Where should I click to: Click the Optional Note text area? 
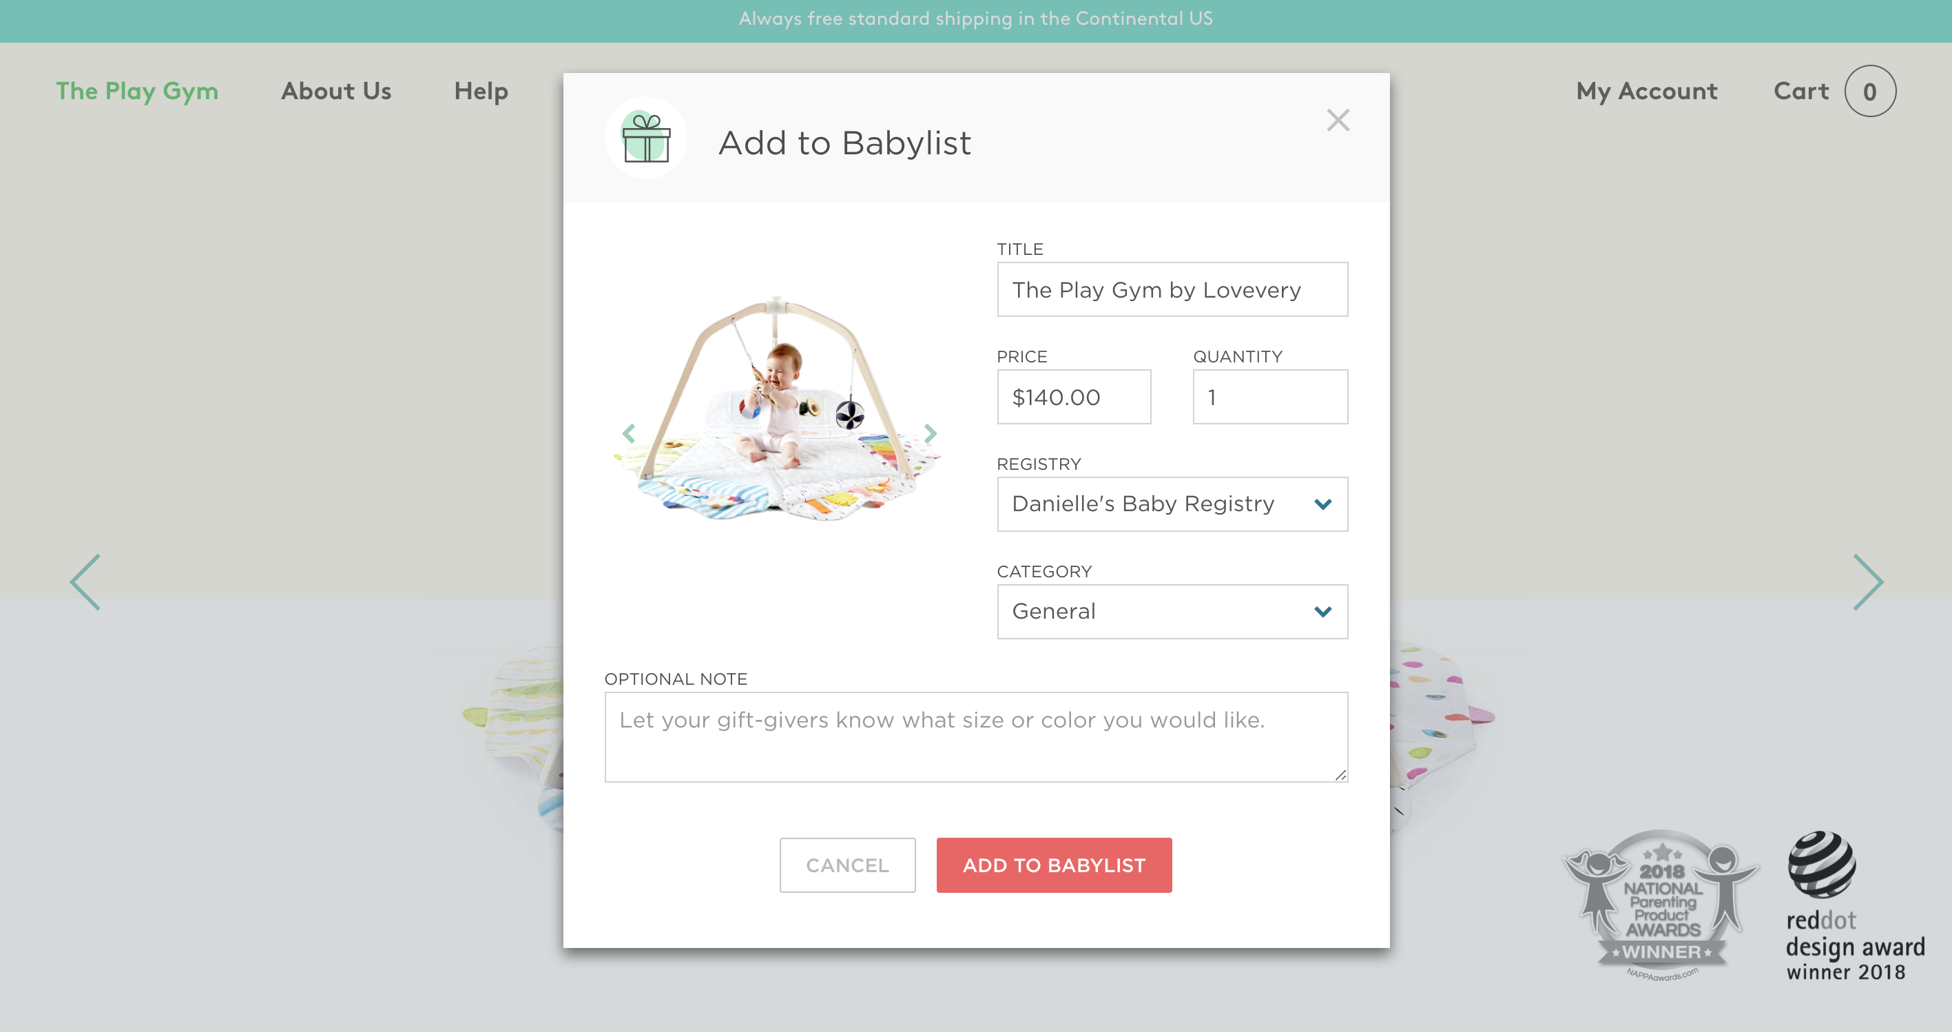click(976, 737)
